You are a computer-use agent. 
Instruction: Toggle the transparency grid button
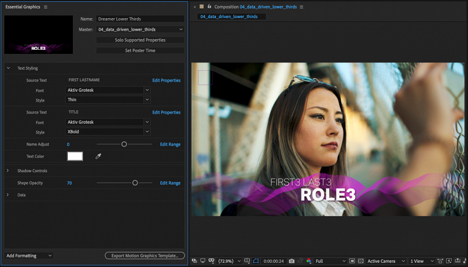[x=360, y=261]
